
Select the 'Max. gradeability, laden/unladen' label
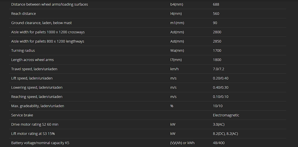(37, 106)
